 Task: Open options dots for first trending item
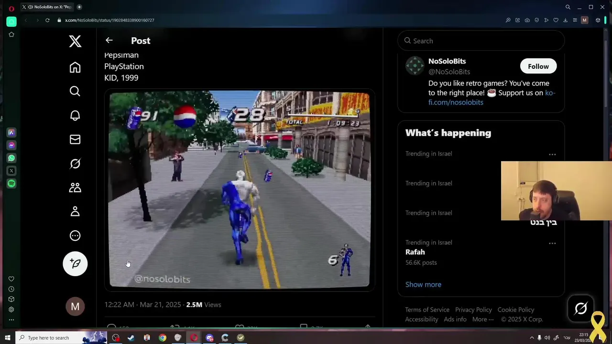[x=552, y=154]
